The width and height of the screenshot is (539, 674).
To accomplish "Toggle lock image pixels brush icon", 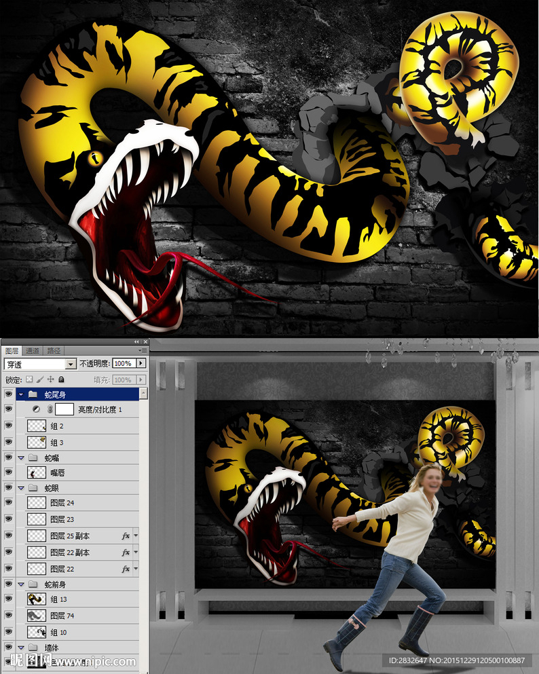I will (40, 379).
